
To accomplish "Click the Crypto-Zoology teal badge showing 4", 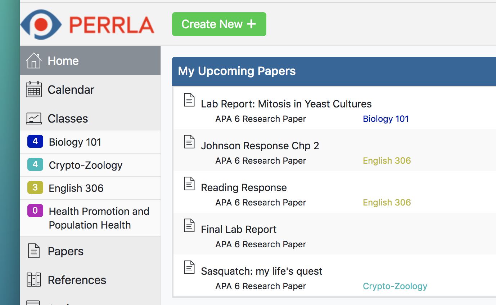I will 35,164.
